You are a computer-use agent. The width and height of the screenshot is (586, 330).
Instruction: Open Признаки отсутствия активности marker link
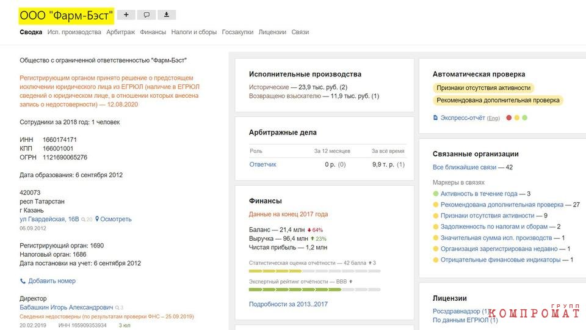487,216
